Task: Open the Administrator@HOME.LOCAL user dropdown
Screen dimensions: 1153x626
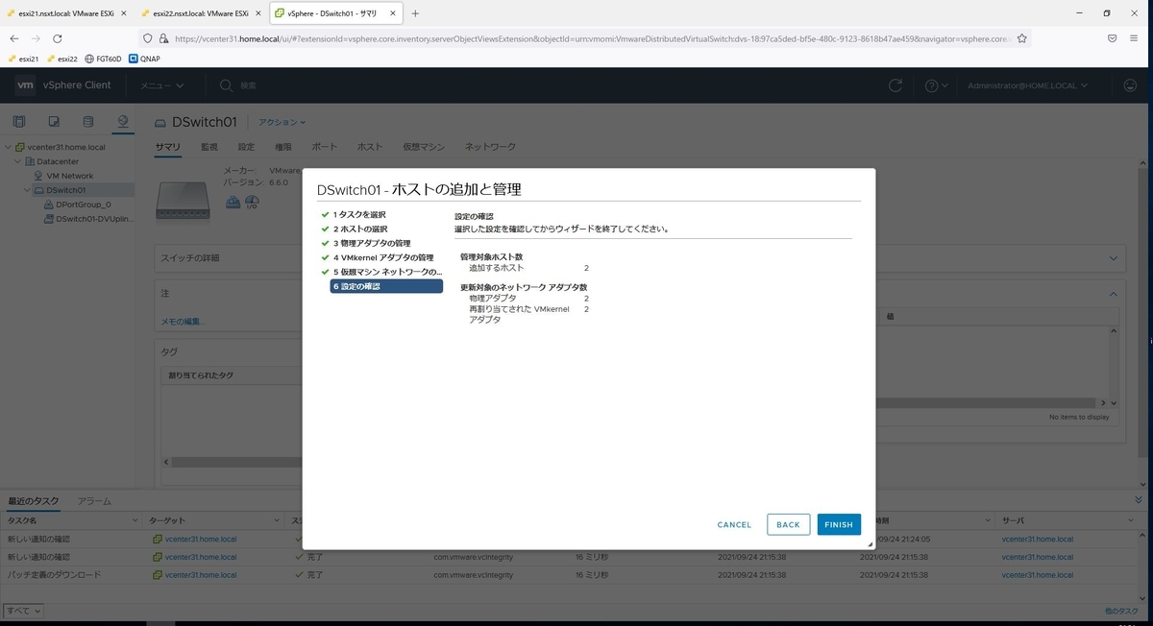Action: [1027, 85]
